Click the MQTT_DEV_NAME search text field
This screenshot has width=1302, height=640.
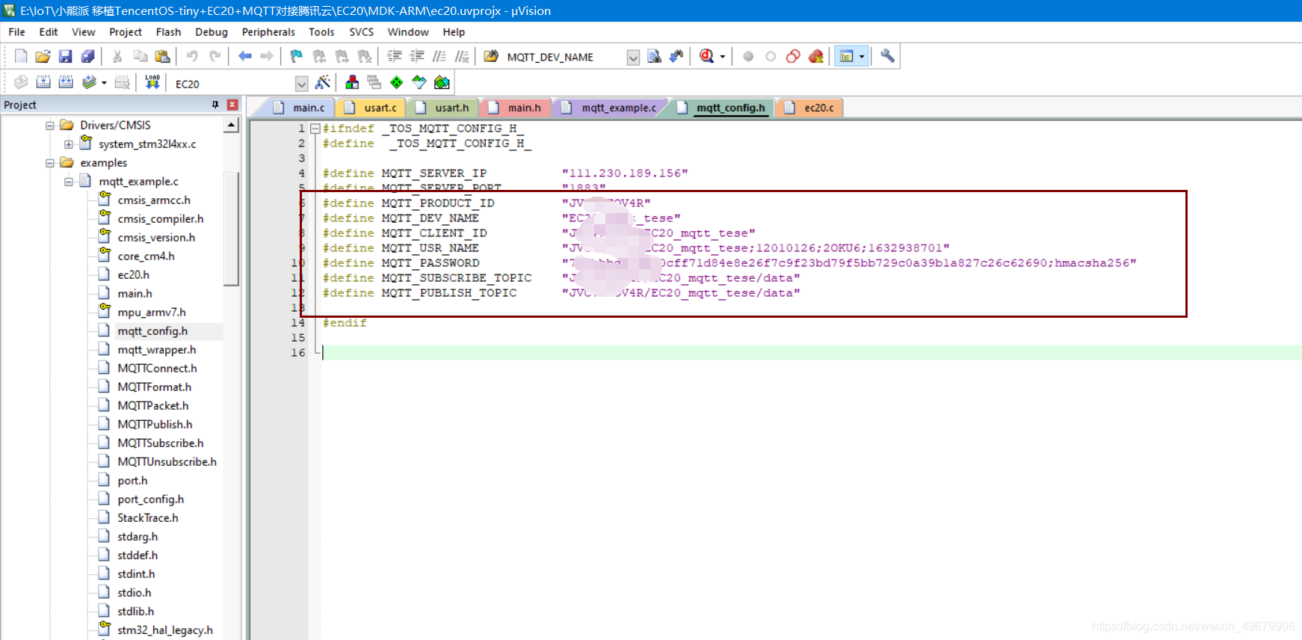564,58
